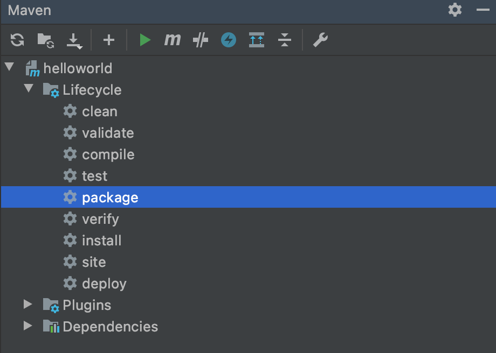Click the gear icon beside test
496x353 pixels.
[x=70, y=175]
